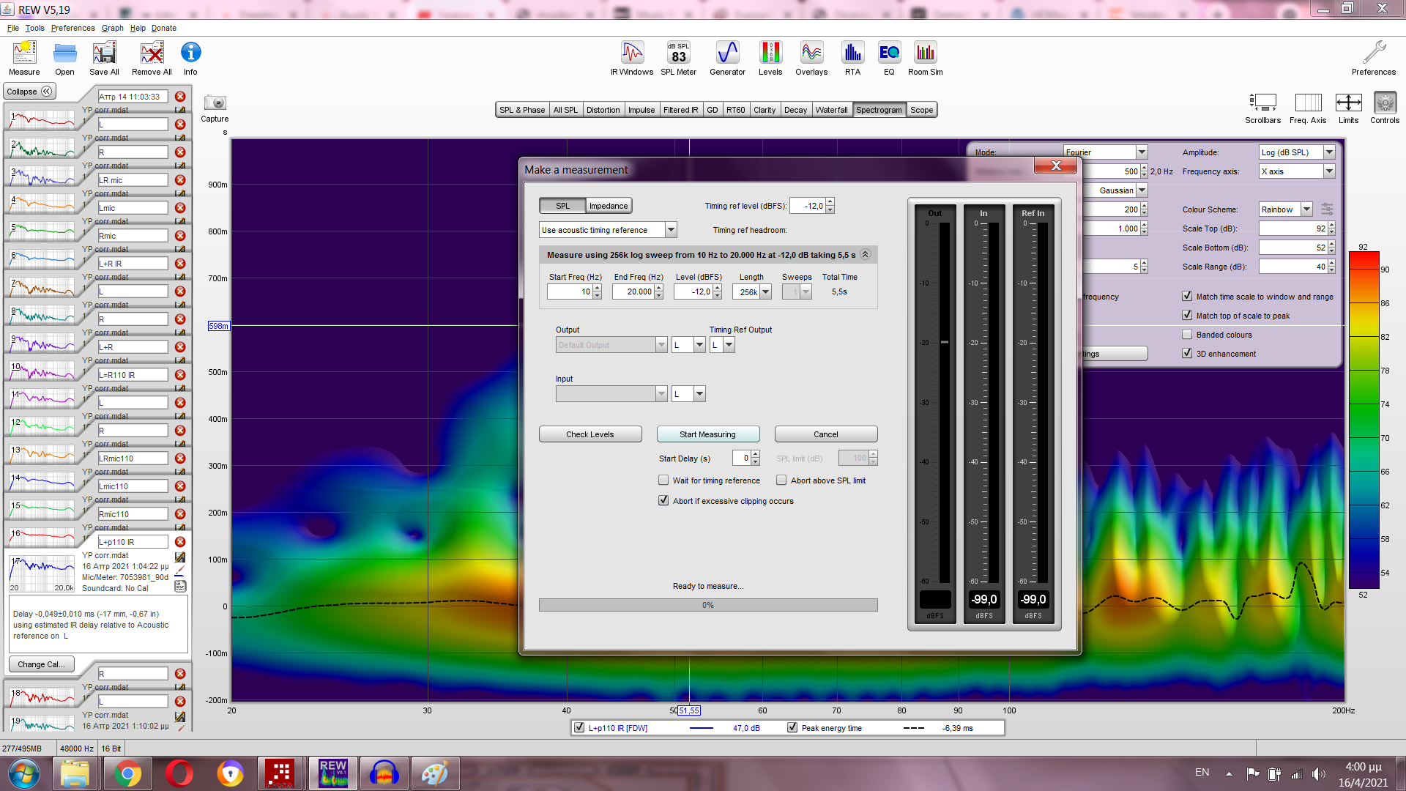
Task: Expand the Colour Scheme Rainbow dropdown
Action: [1306, 209]
